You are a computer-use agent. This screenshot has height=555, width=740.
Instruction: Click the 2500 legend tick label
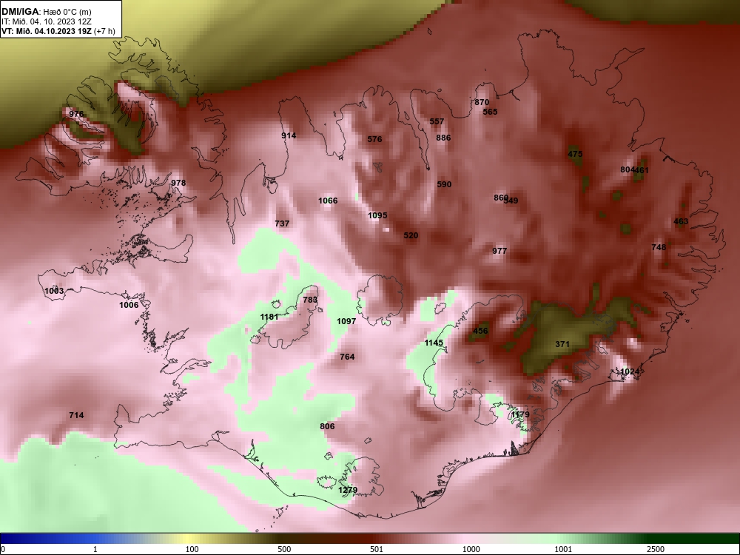point(656,549)
